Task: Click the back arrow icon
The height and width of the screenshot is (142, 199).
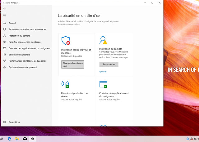Action: 4,8
